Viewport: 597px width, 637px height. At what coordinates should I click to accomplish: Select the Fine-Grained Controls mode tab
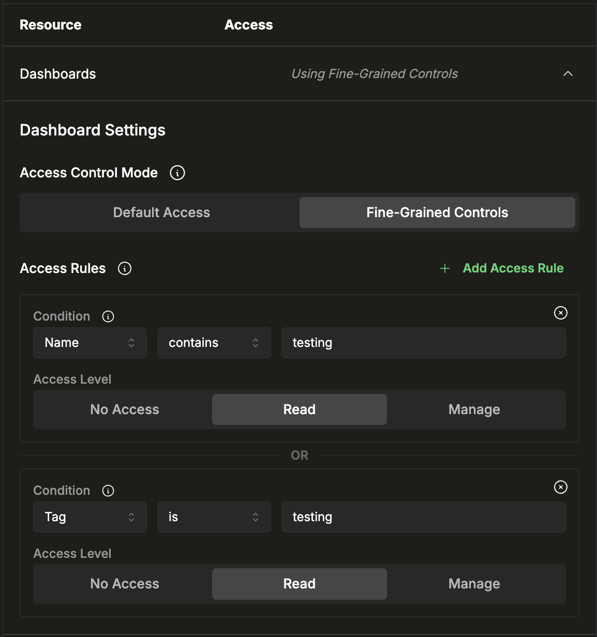tap(437, 212)
